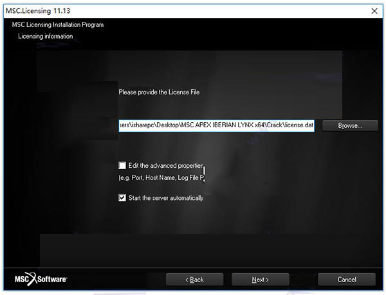
Task: Go to previous step with Back button
Action: 194,280
